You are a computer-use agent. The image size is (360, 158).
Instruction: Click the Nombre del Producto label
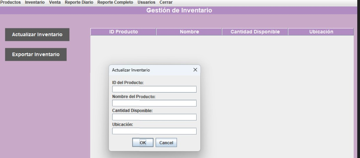pyautogui.click(x=134, y=97)
